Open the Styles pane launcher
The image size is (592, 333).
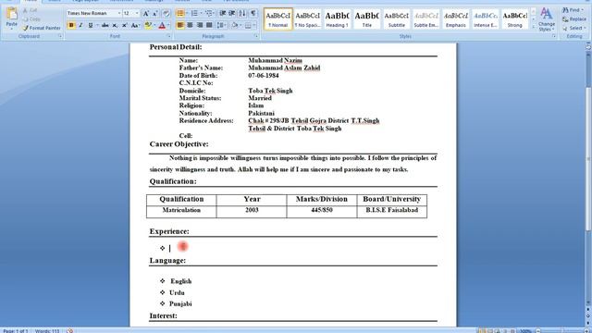(554, 36)
